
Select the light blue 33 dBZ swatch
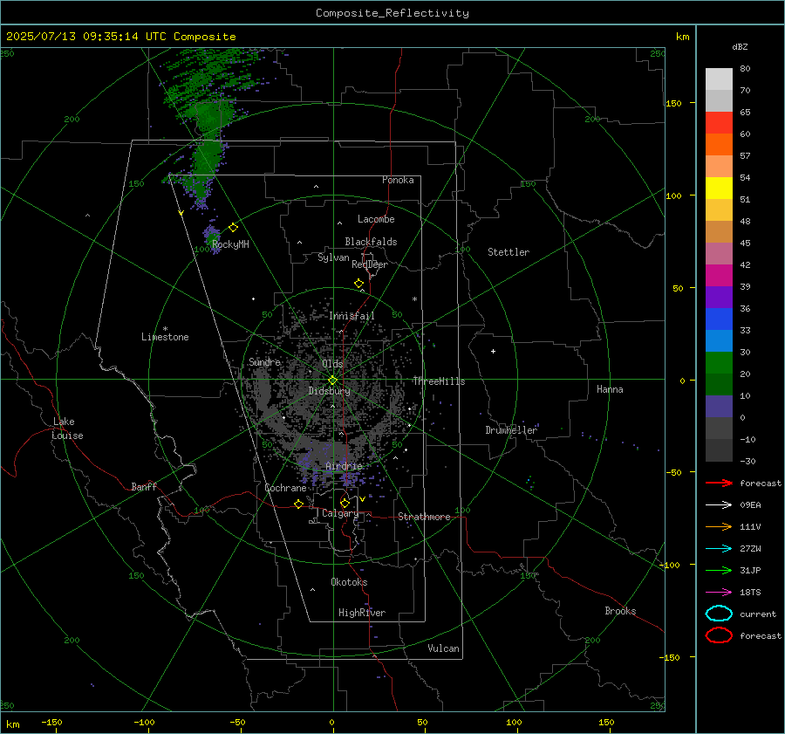719,340
